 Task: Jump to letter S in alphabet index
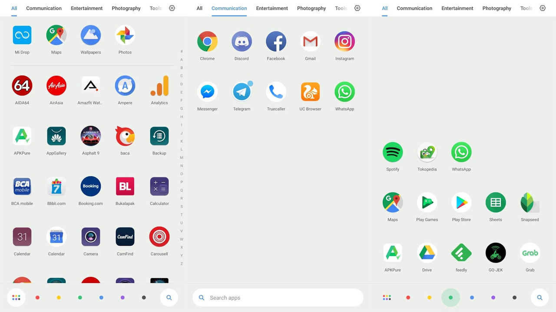[182, 207]
